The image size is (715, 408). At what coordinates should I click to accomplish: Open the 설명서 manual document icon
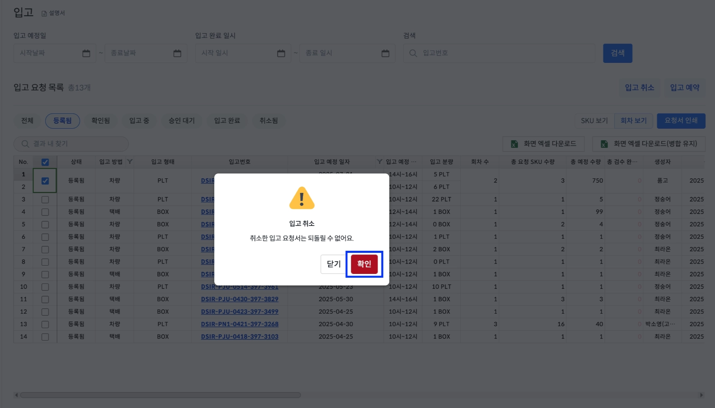(44, 13)
